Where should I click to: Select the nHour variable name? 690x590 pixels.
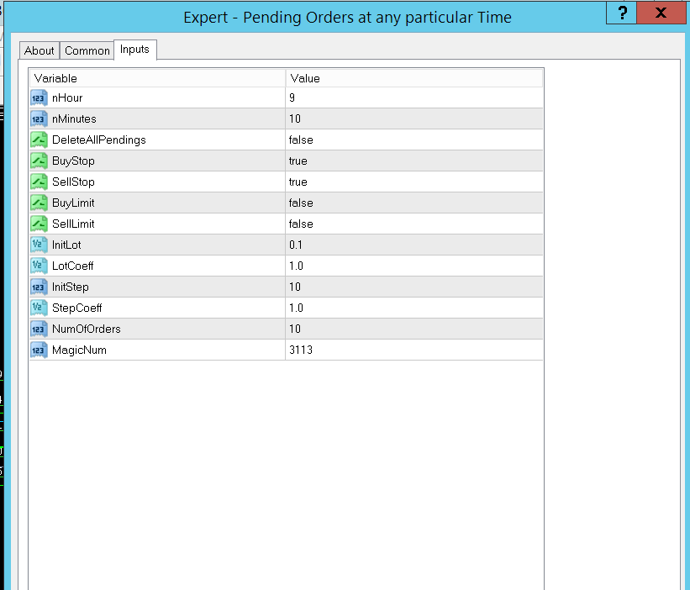[67, 97]
